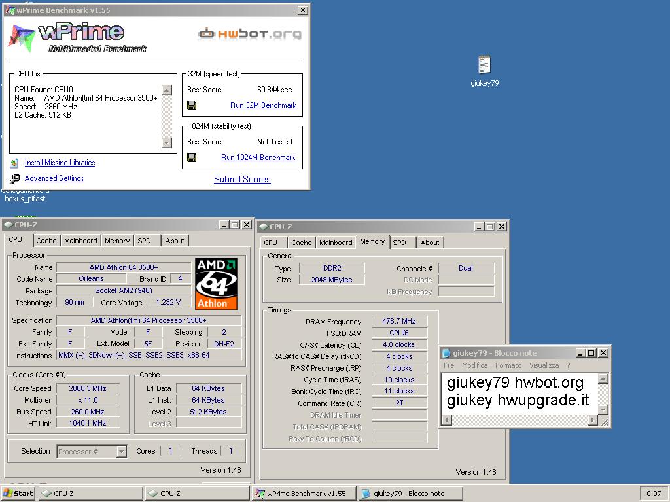Screen dimensions: 670x502
Task: Click giukey79 - Blocco note taskbar button
Action: click(411, 493)
